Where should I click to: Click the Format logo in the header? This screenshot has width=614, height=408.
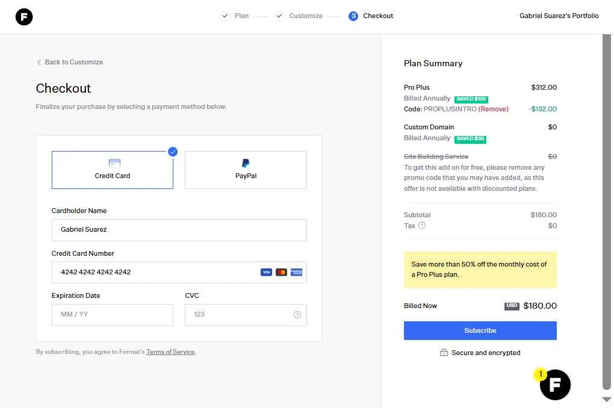pyautogui.click(x=24, y=17)
